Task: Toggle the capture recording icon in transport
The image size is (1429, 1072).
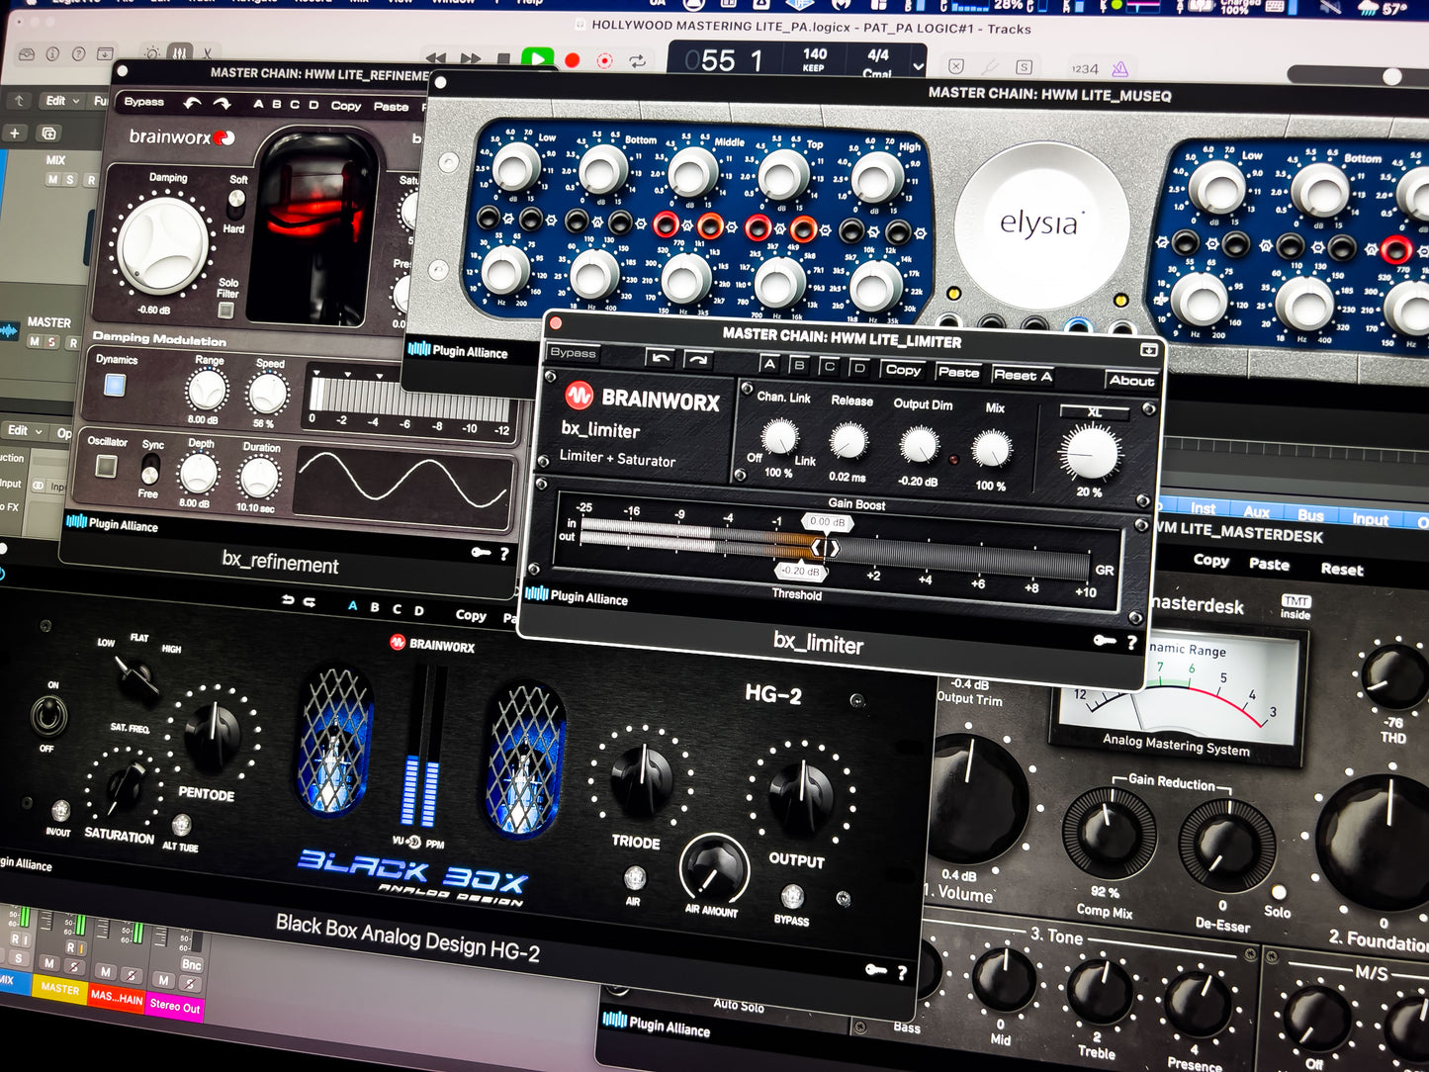Action: (605, 61)
